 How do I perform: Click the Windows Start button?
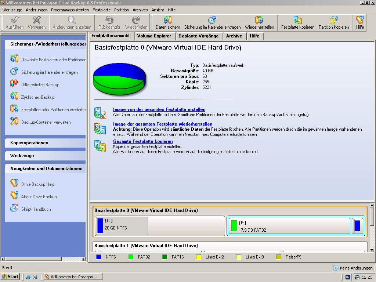(10, 276)
